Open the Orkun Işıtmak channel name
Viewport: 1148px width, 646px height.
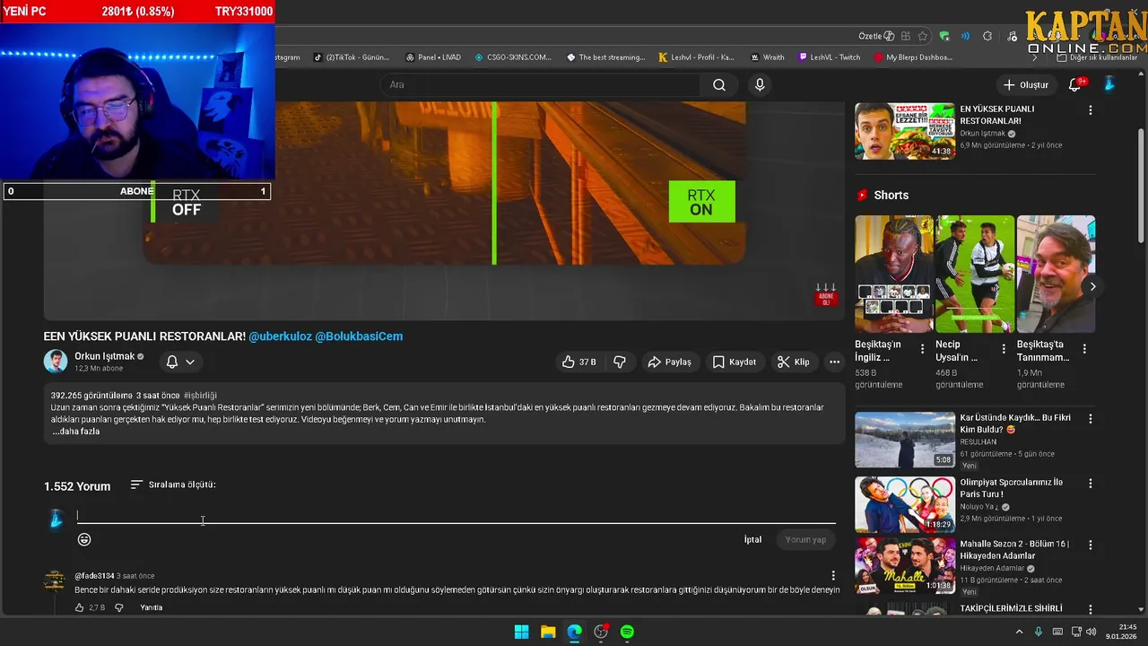click(104, 356)
